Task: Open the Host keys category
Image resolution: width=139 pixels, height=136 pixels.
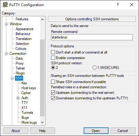Action: click(29, 88)
